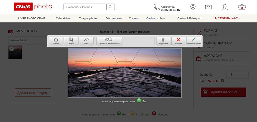Click Ajouter des images button
Viewport: 257px width, 122px height.
click(x=33, y=93)
